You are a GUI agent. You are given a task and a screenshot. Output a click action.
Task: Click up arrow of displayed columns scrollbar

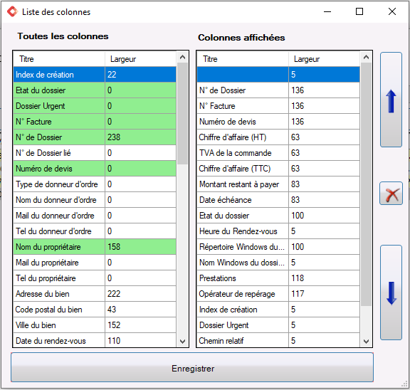[366, 57]
